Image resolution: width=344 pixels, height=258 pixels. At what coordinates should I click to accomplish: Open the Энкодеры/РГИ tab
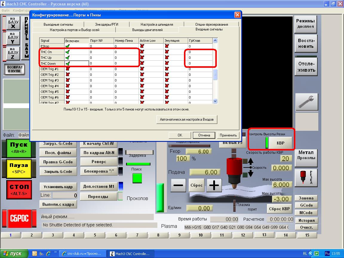(107, 24)
